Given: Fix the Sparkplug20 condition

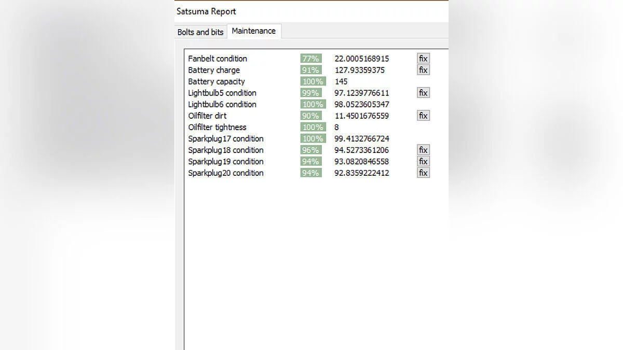Looking at the screenshot, I should click(423, 173).
